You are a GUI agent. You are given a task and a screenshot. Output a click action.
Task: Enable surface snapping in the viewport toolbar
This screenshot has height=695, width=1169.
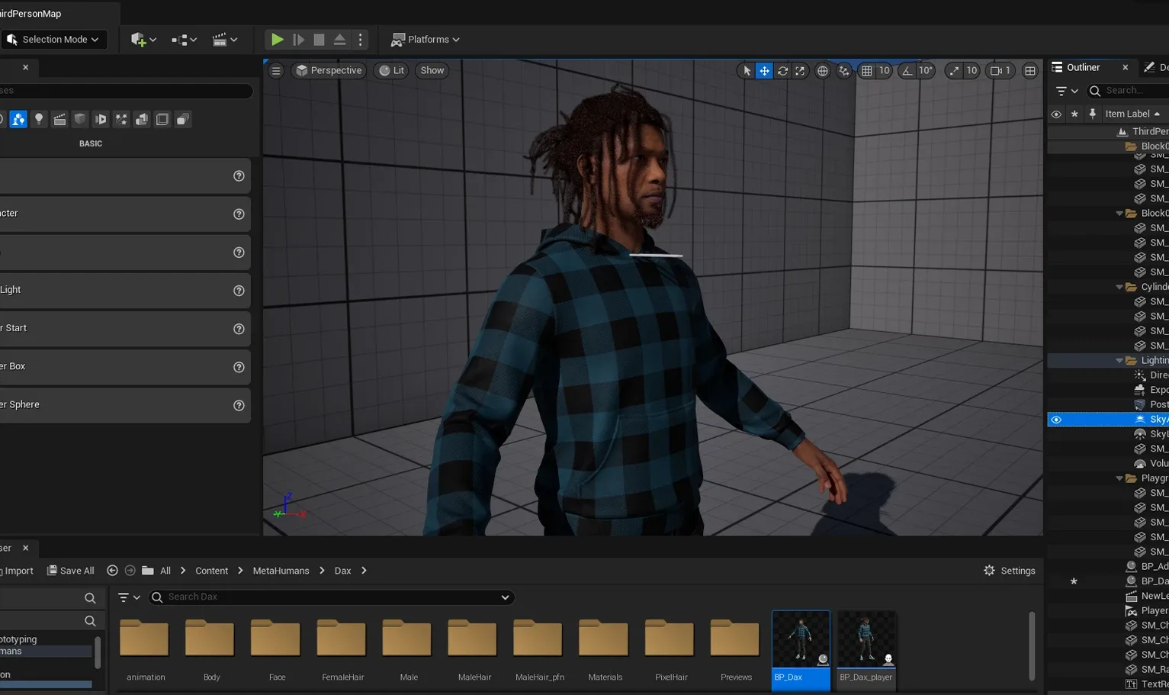pyautogui.click(x=843, y=70)
